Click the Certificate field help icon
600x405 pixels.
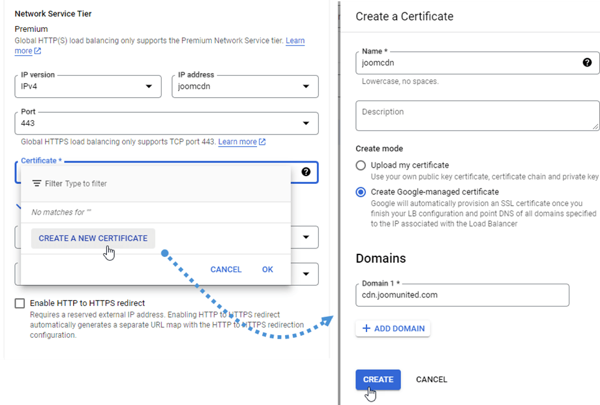click(x=306, y=172)
